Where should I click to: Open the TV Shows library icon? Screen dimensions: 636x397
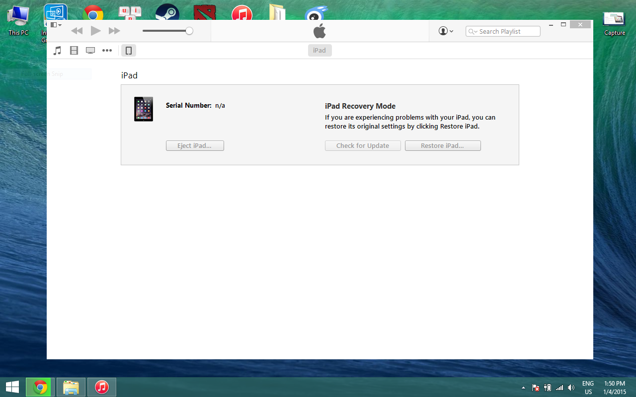(x=90, y=51)
